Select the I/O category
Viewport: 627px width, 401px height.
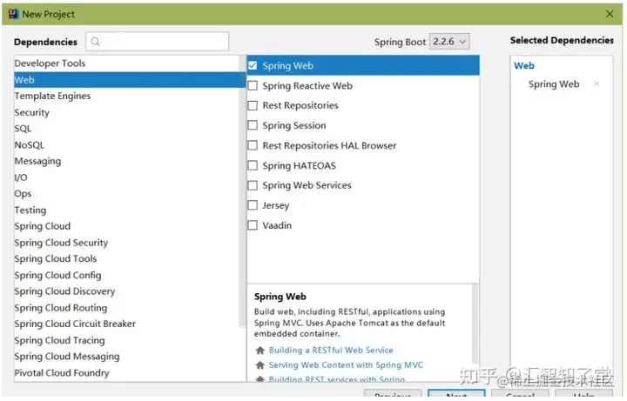[126, 177]
